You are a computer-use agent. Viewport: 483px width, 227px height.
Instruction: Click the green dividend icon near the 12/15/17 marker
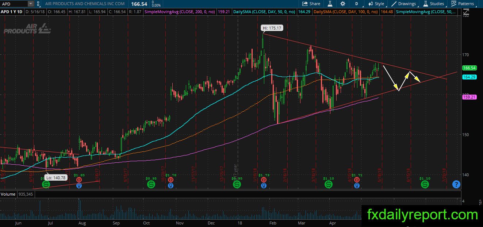click(237, 185)
